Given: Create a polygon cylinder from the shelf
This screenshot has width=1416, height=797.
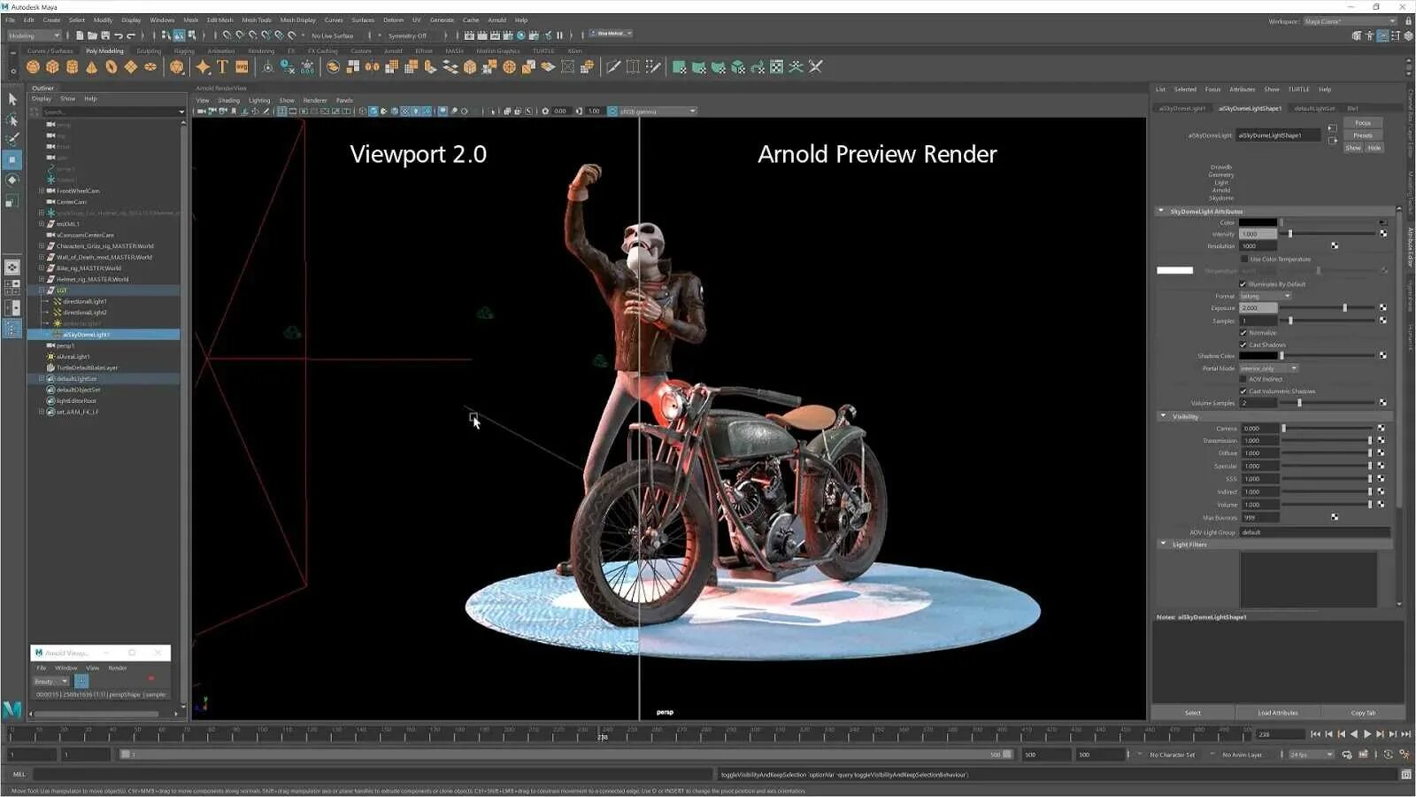Looking at the screenshot, I should pos(72,67).
